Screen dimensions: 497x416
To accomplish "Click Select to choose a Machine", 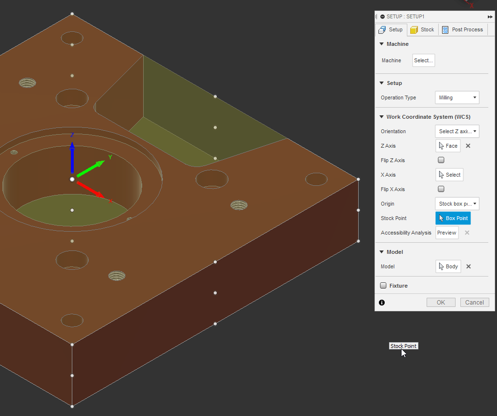I will pos(423,60).
